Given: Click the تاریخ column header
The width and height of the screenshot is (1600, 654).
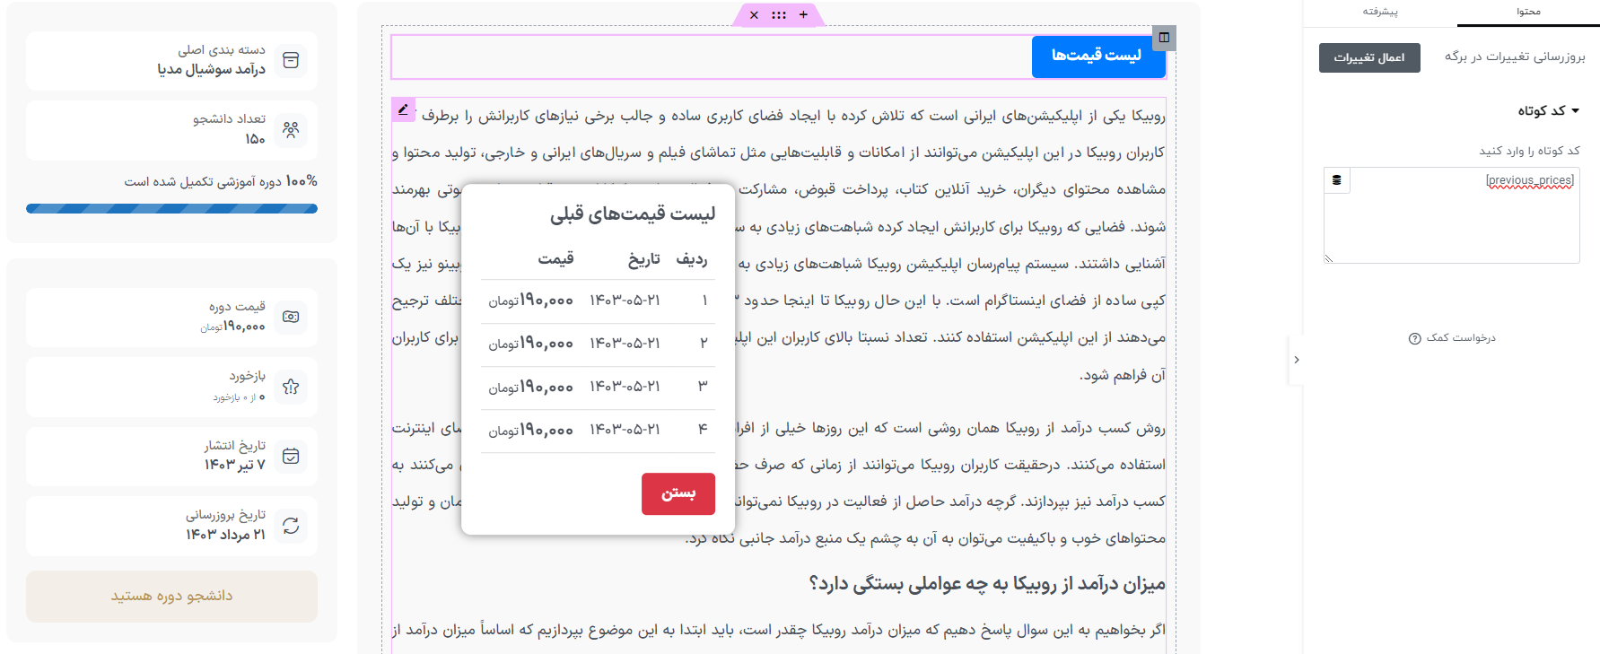Looking at the screenshot, I should (x=644, y=259).
